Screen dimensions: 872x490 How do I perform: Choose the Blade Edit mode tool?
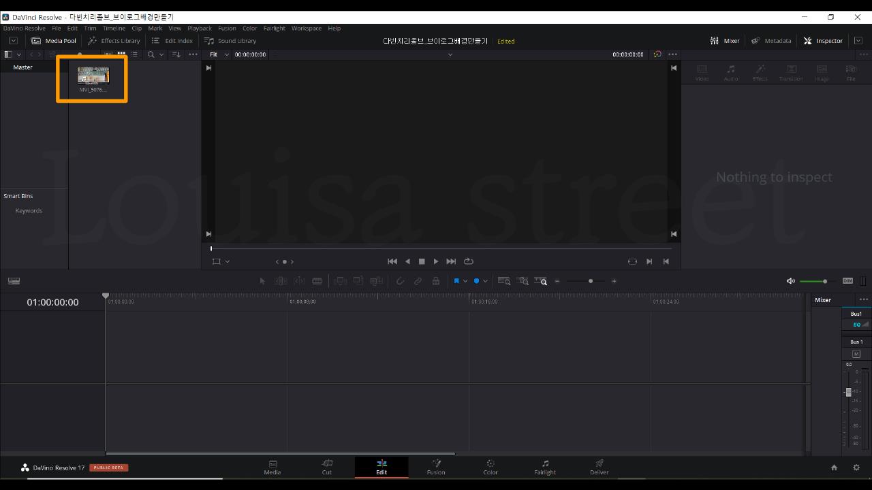(x=317, y=281)
